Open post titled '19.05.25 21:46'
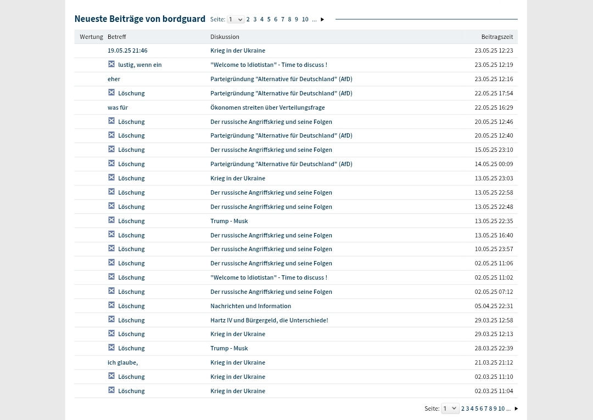 click(127, 50)
